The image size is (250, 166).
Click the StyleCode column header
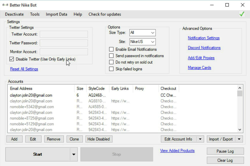[x=98, y=88]
